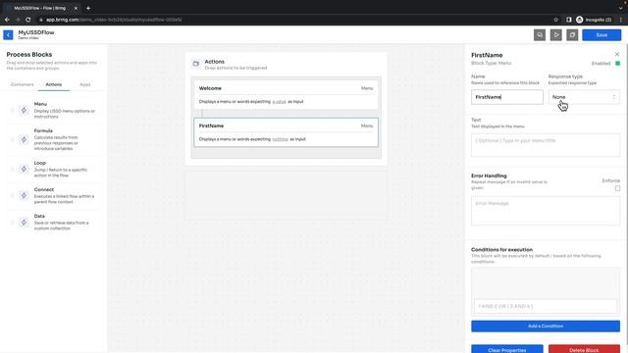
Task: Click the Menu action block icon
Action: (24, 111)
